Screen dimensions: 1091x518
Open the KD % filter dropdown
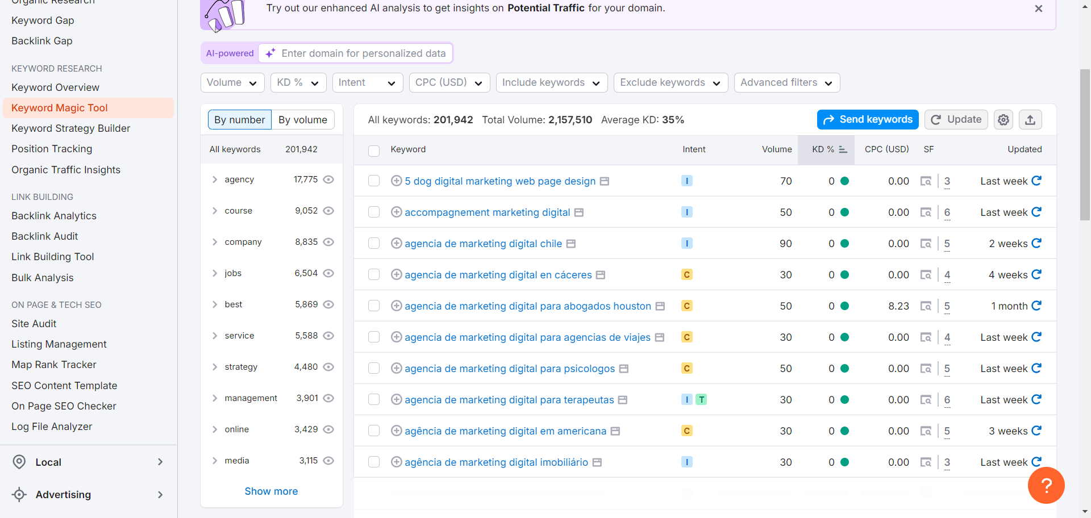pyautogui.click(x=298, y=82)
